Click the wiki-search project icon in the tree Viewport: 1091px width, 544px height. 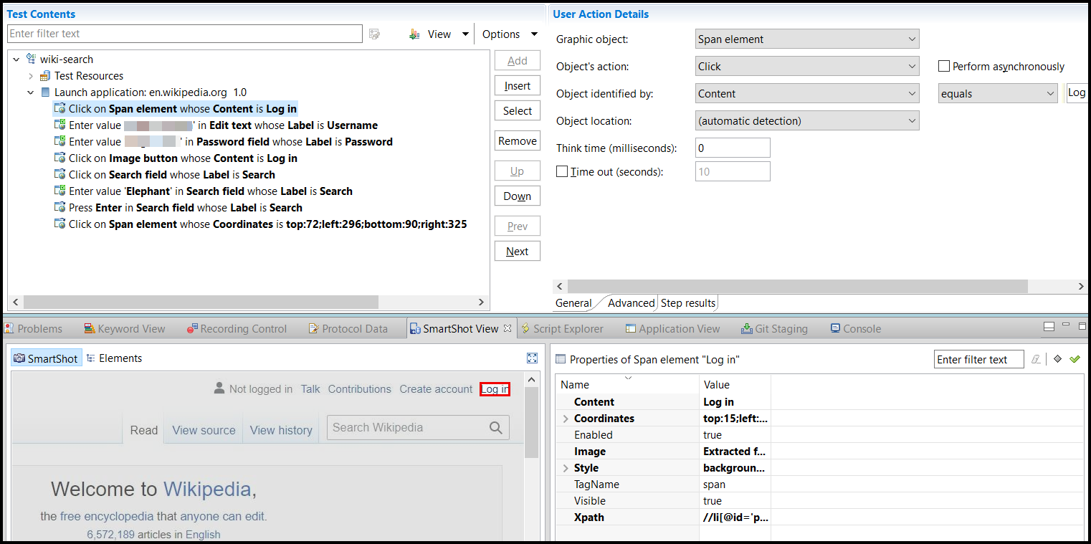point(30,59)
